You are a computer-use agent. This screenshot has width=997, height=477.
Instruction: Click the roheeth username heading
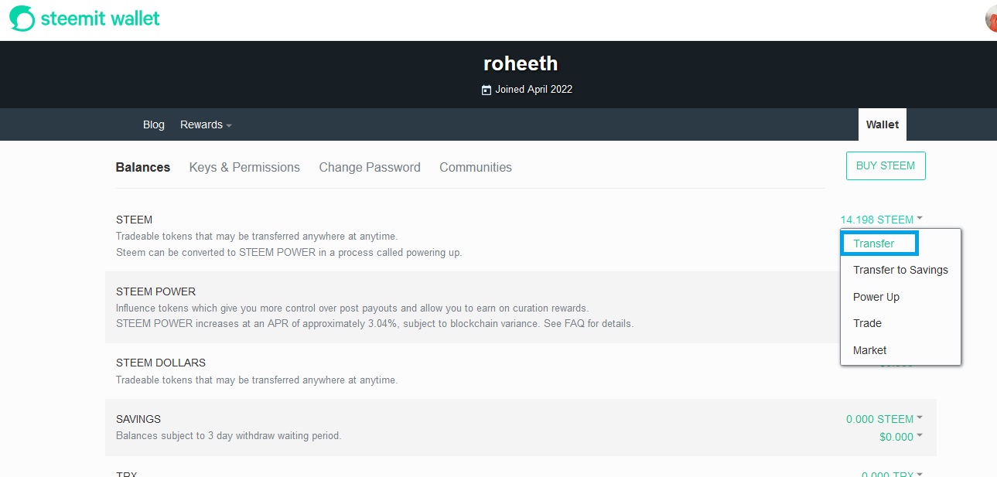pos(521,63)
